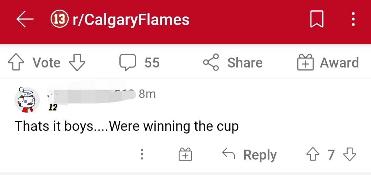Click the curved reply arrow icon

click(228, 154)
